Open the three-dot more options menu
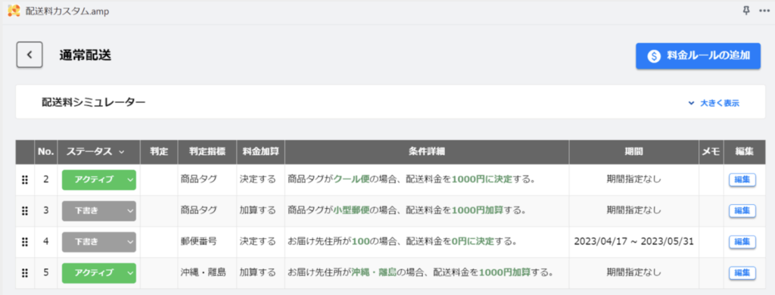This screenshot has height=295, width=775. click(764, 11)
